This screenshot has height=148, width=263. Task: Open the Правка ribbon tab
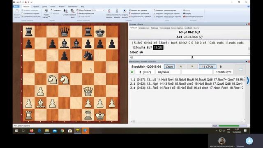point(36,7)
